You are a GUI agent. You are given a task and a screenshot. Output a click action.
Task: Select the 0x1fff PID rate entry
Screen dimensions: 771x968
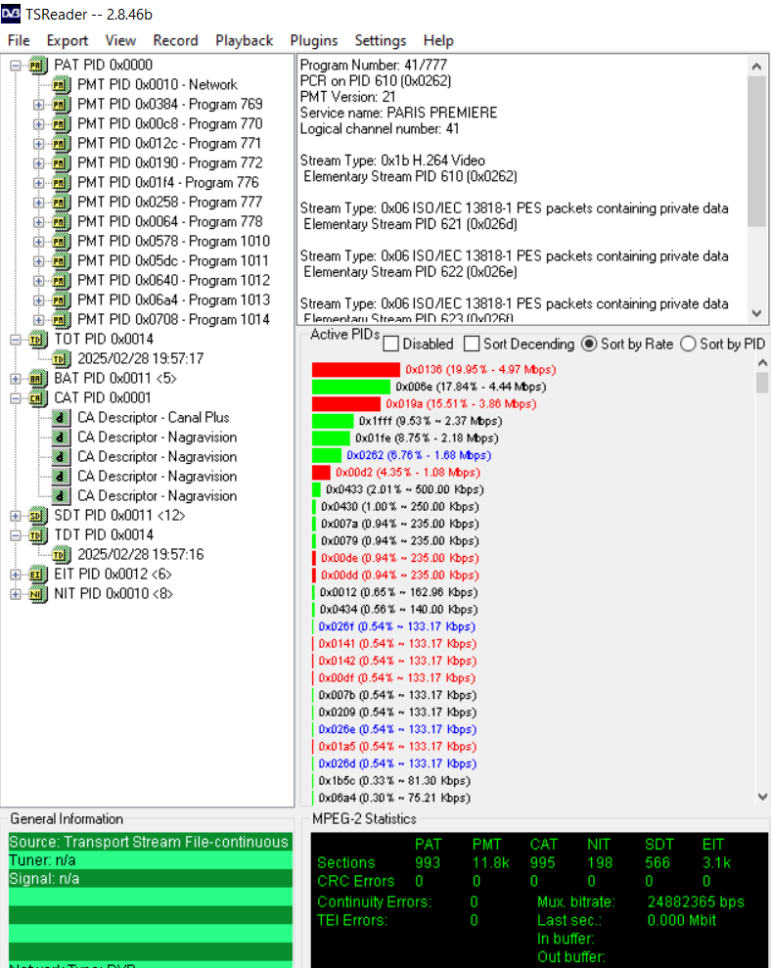pos(431,421)
